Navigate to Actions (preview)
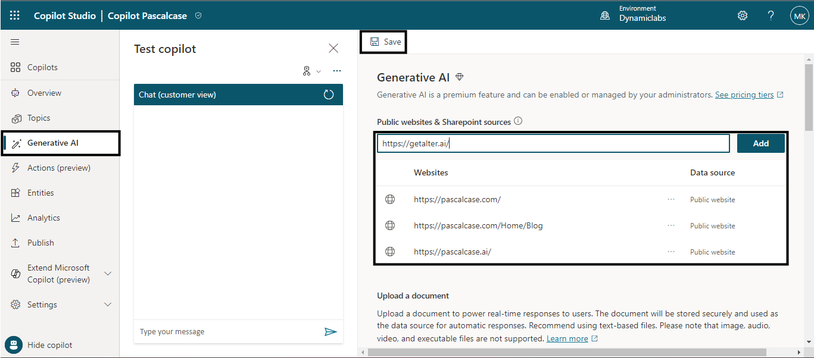 pos(58,168)
